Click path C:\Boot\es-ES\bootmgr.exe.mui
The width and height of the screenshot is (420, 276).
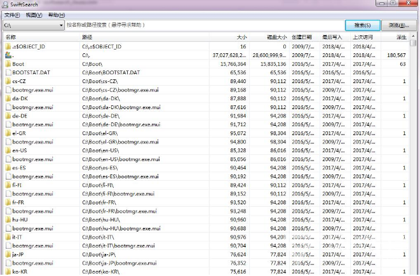point(120,176)
